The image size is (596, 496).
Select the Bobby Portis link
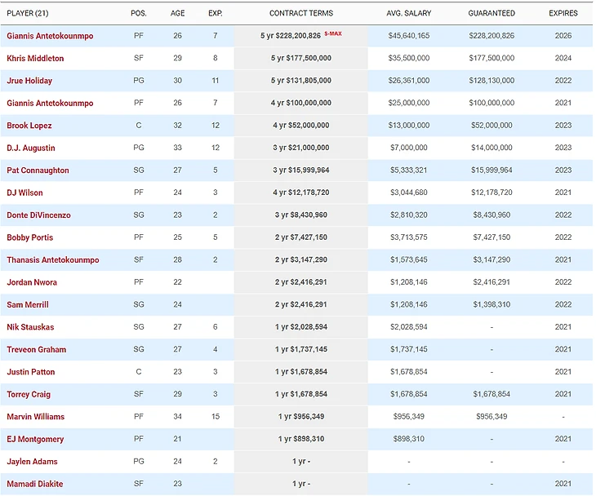(x=29, y=237)
